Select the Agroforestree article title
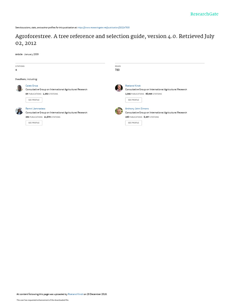Screen dimensions: 230x307 pos(115,40)
